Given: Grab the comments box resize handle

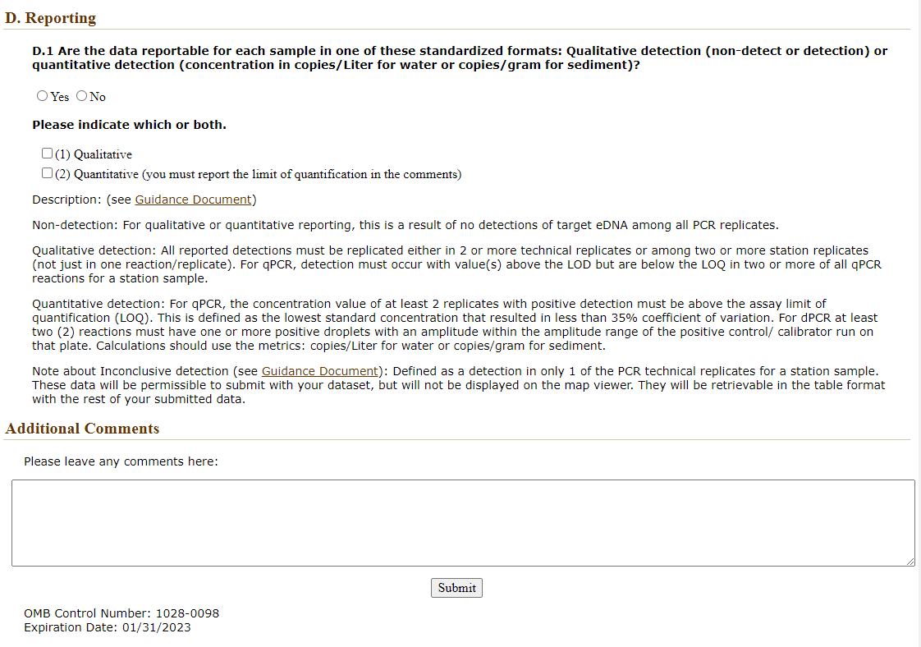Looking at the screenshot, I should pos(910,561).
